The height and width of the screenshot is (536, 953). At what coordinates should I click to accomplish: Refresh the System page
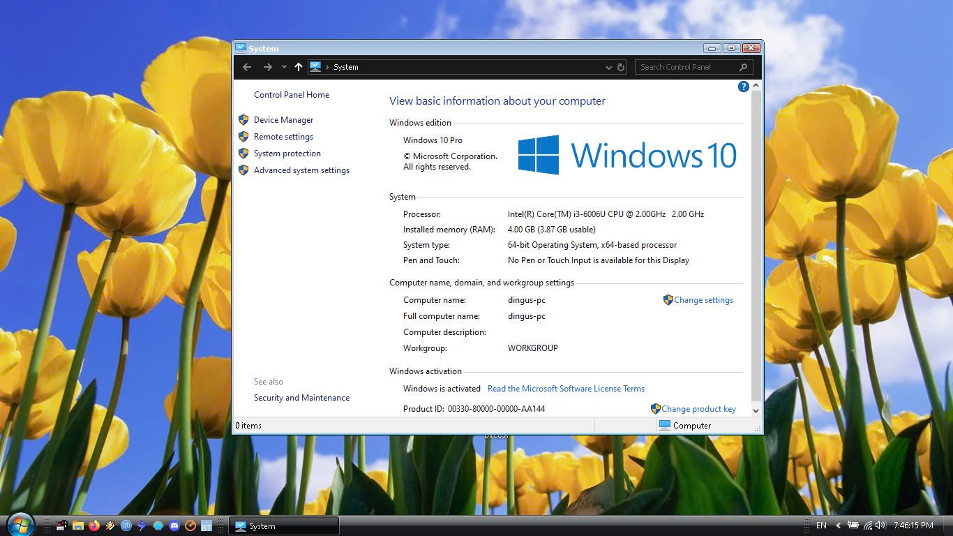621,67
